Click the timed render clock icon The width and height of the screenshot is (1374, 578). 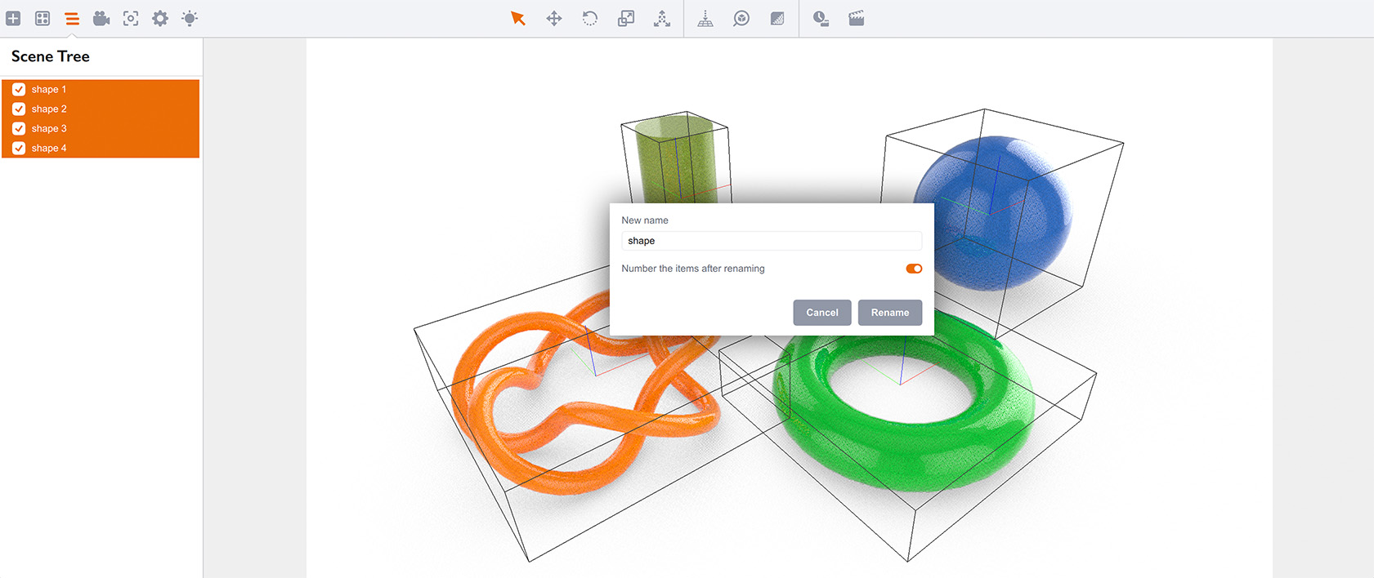821,18
